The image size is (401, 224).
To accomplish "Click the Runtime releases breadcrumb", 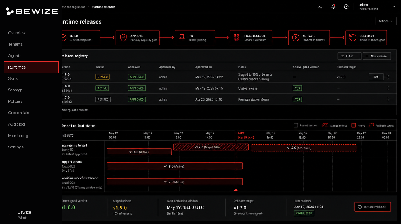I will [x=103, y=7].
